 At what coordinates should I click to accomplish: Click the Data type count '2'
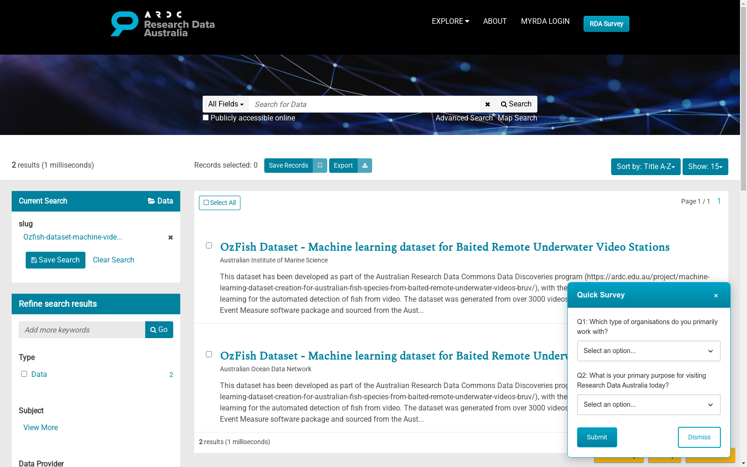[x=171, y=375]
